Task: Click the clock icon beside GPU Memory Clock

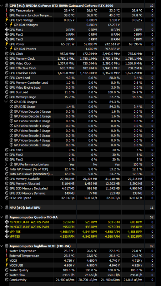Action: 7,59
